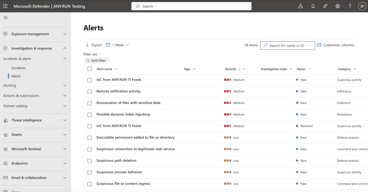Check the Remote exfiltration activity checkbox
Viewport: 368px width, 192px height.
pyautogui.click(x=89, y=91)
